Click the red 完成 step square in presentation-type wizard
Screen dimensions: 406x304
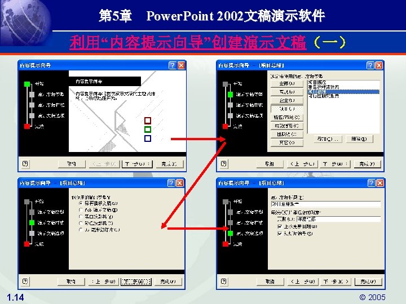click(x=225, y=126)
